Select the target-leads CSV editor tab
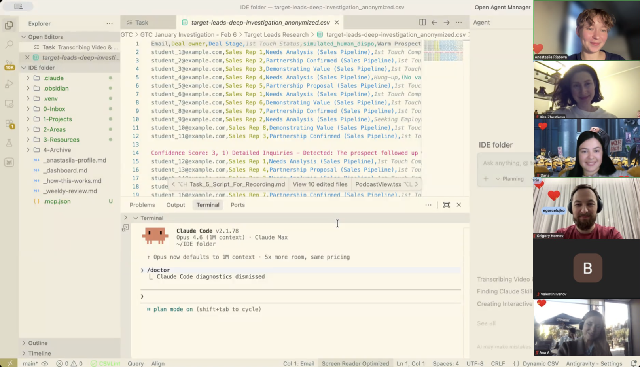The image size is (640, 367). (260, 23)
